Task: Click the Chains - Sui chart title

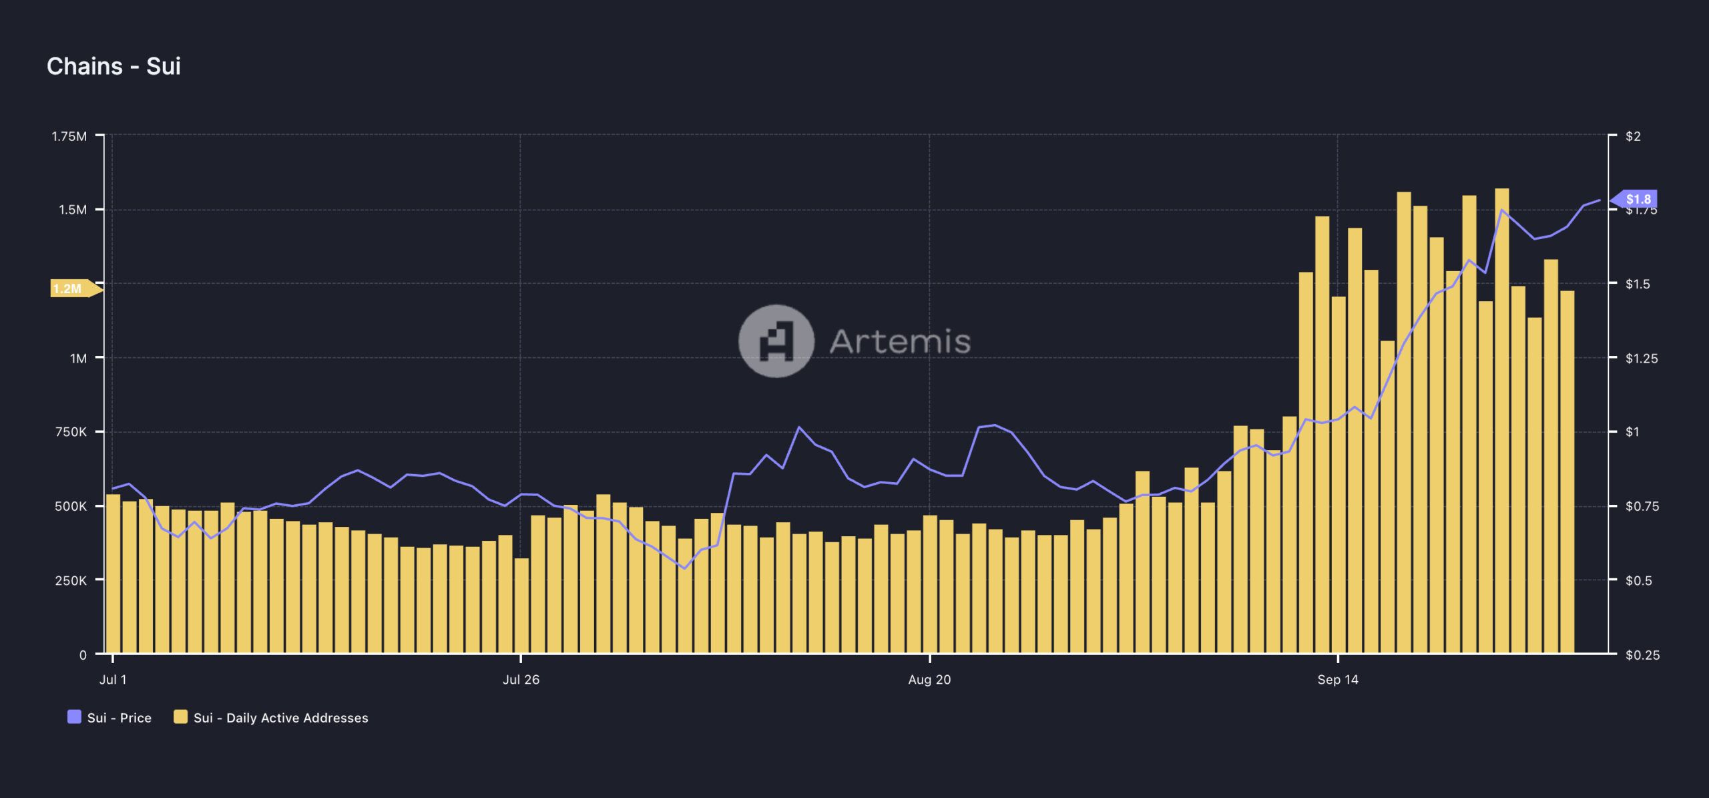Action: [113, 66]
